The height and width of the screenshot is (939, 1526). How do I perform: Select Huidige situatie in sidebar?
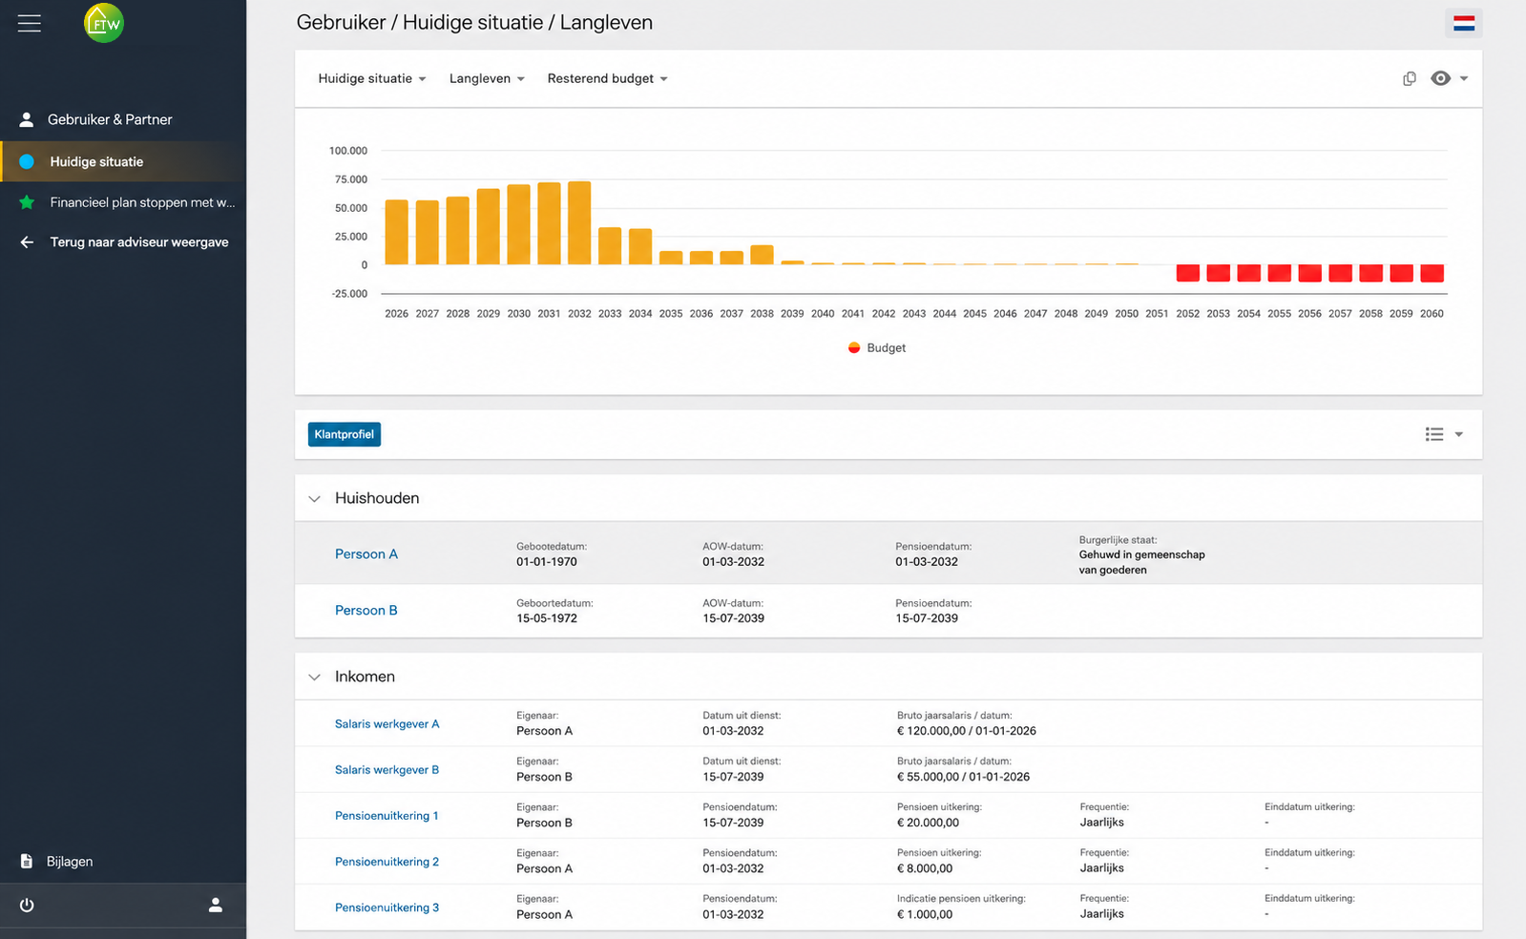123,161
